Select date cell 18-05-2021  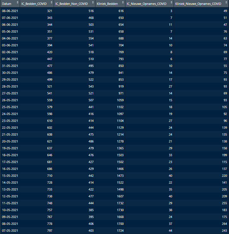click(x=10, y=155)
